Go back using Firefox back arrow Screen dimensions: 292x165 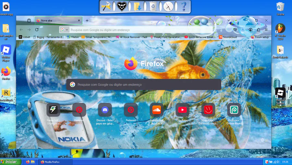coord(21,30)
